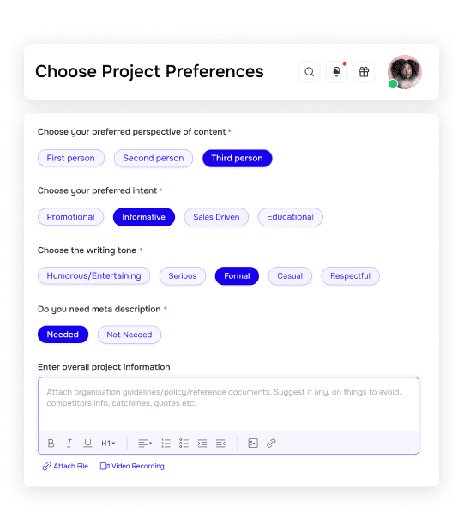Insert an image into the editor
This screenshot has height=525, width=464.
coord(253,444)
